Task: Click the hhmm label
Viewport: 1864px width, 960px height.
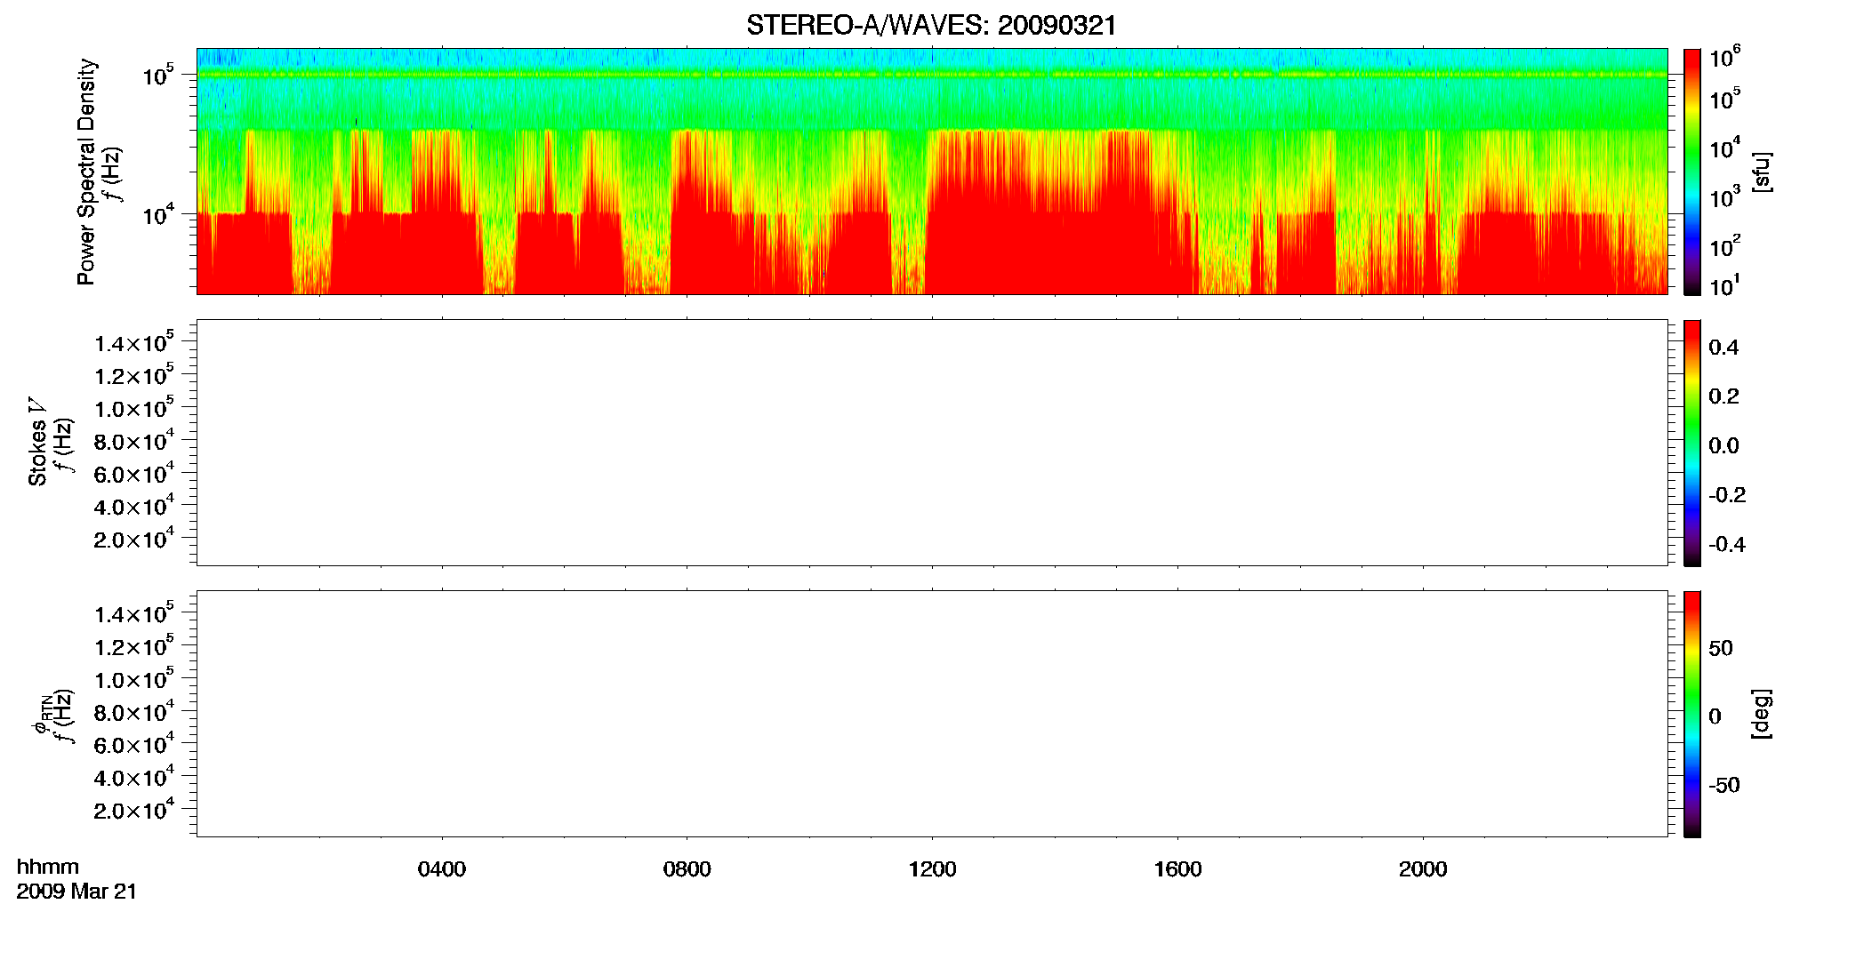Action: 48,867
